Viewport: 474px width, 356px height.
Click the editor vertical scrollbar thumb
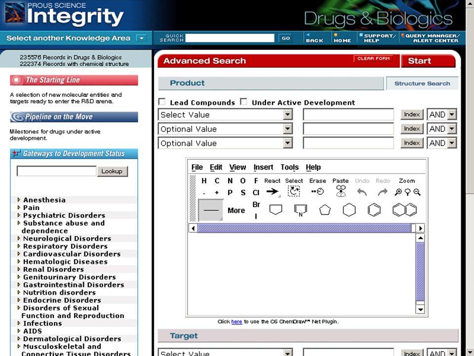[420, 271]
